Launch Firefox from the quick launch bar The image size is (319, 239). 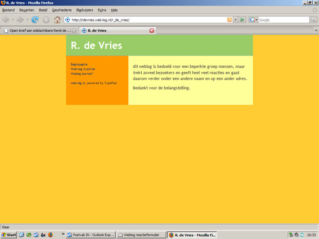tap(51, 235)
